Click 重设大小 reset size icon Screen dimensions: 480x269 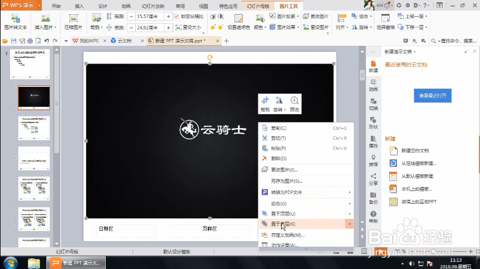(x=188, y=27)
